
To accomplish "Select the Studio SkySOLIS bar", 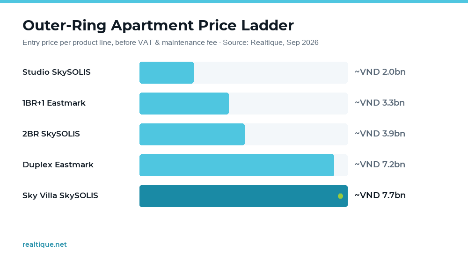I will 167,73.
